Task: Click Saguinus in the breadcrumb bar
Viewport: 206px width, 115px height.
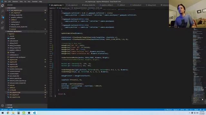Action: 52,8
